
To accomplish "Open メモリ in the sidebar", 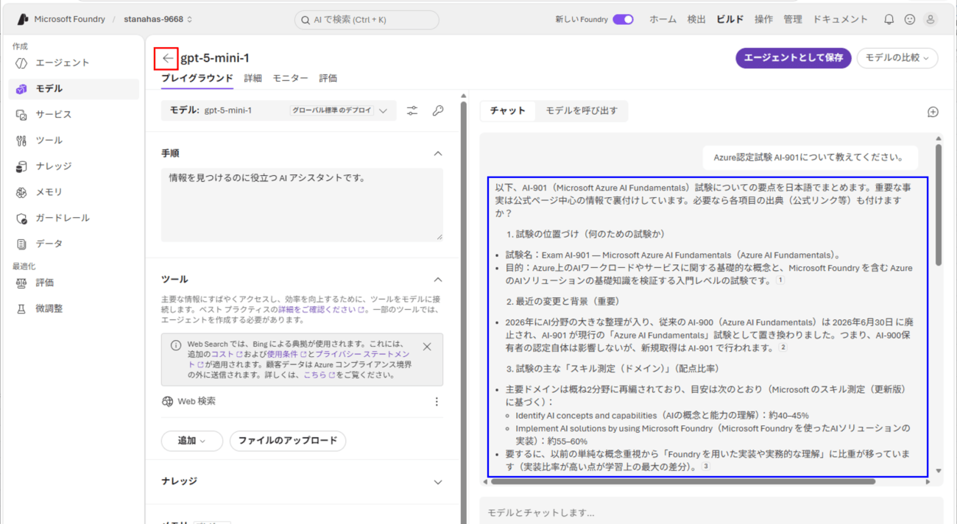I will click(74, 192).
